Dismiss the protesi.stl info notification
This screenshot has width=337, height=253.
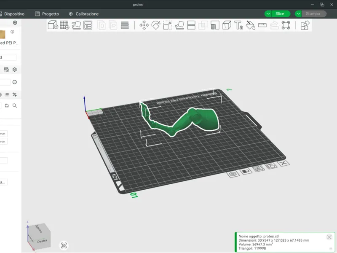click(329, 237)
